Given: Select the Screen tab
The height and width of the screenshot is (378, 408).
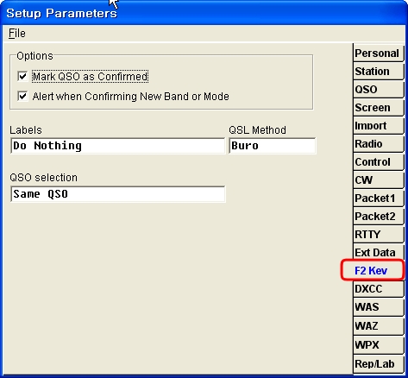Looking at the screenshot, I should coord(379,107).
